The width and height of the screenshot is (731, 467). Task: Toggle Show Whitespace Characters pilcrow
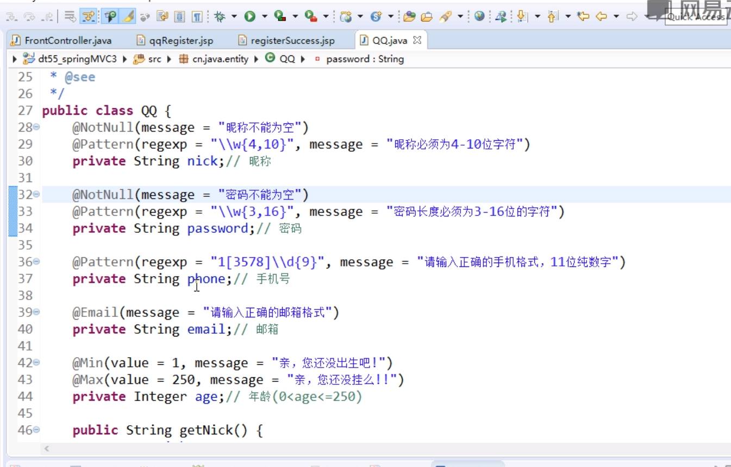(197, 17)
